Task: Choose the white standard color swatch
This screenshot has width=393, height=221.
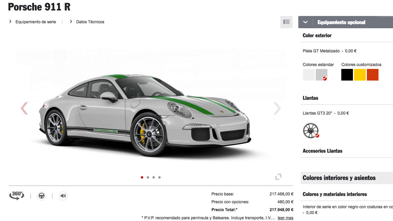Action: click(x=308, y=75)
